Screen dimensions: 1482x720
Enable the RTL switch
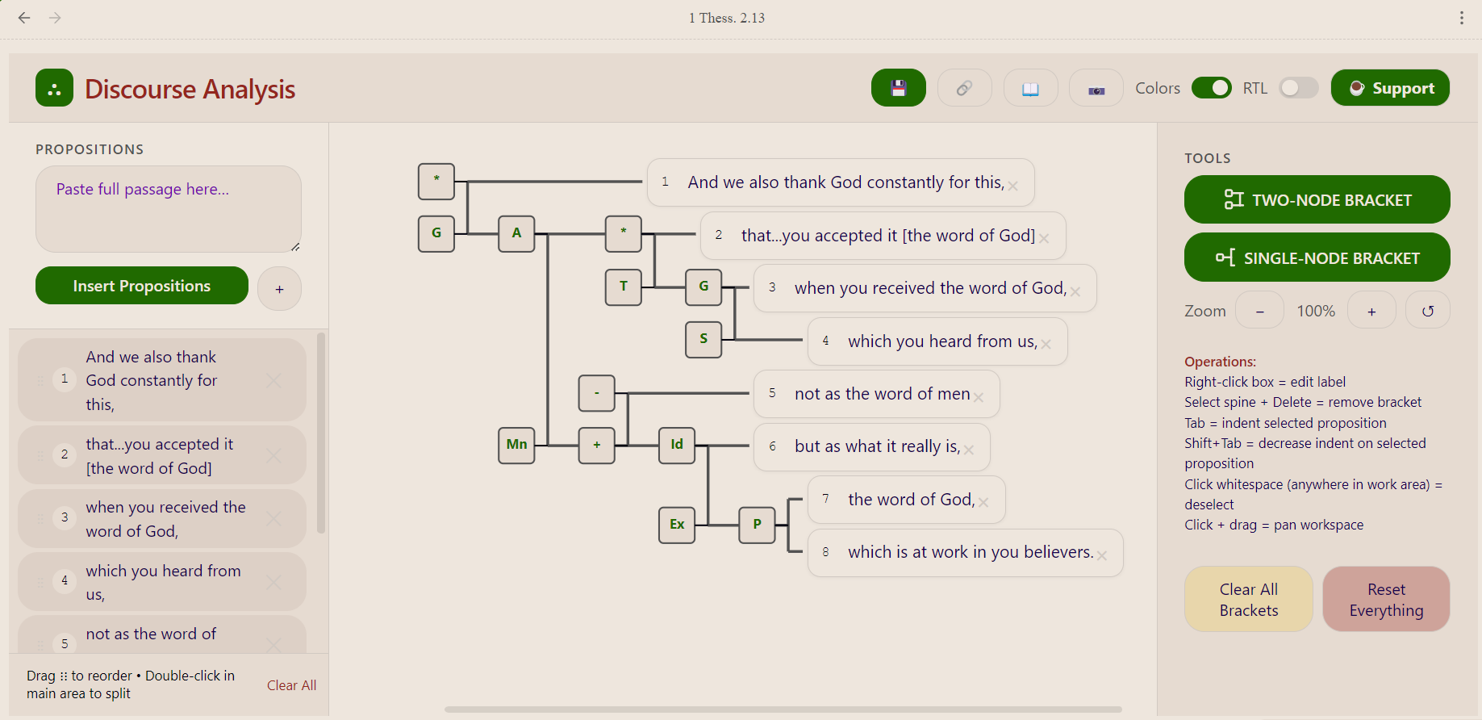click(1298, 88)
